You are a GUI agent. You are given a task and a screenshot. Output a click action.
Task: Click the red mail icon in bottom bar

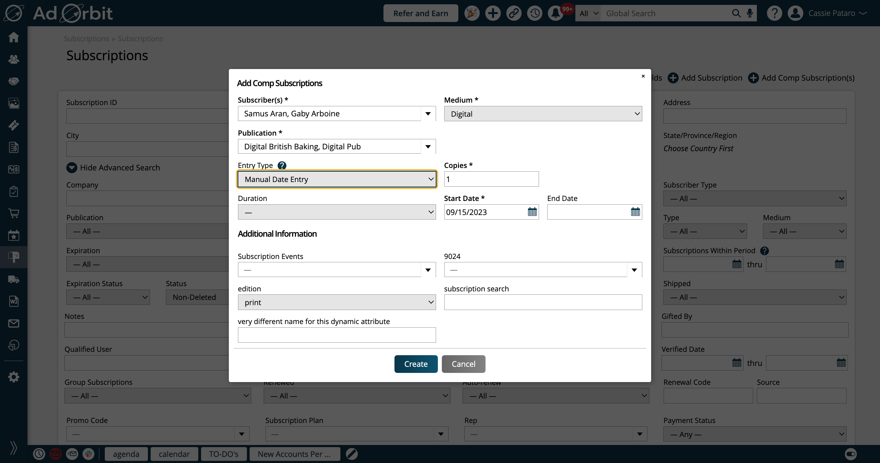pos(56,454)
